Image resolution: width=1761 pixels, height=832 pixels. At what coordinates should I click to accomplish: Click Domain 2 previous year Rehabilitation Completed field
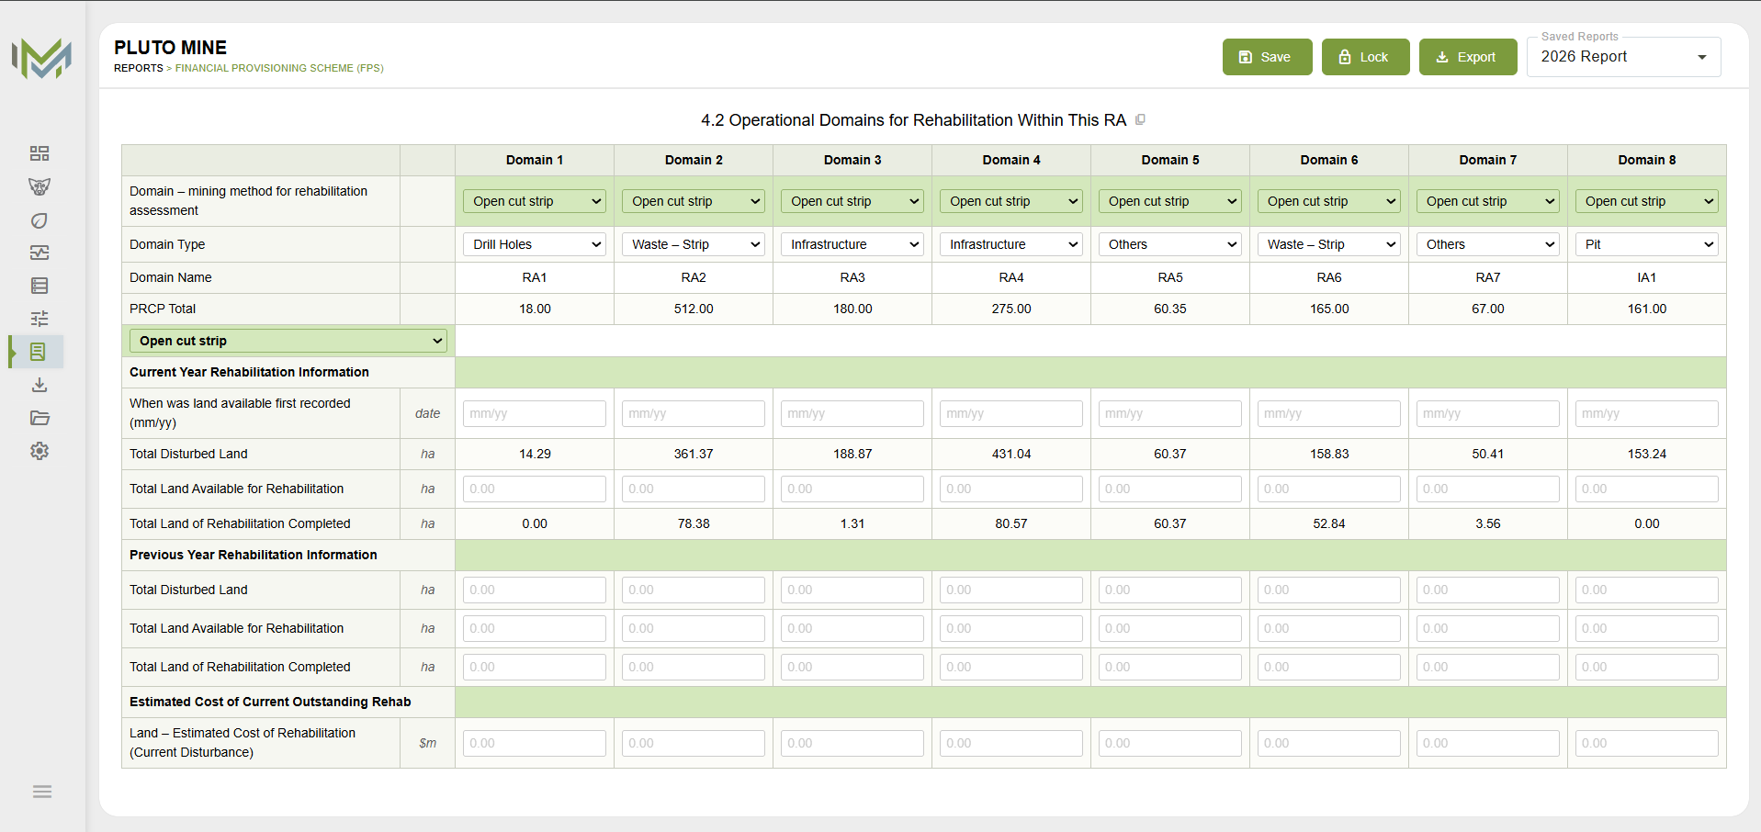coord(694,667)
